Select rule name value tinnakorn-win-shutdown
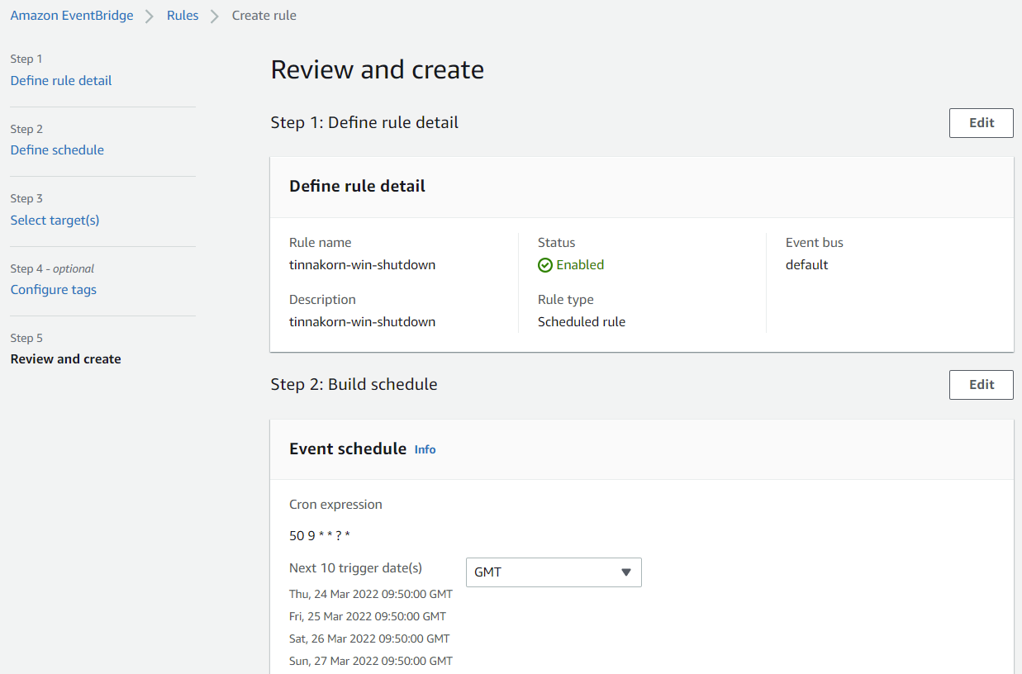This screenshot has width=1022, height=674. click(x=362, y=265)
